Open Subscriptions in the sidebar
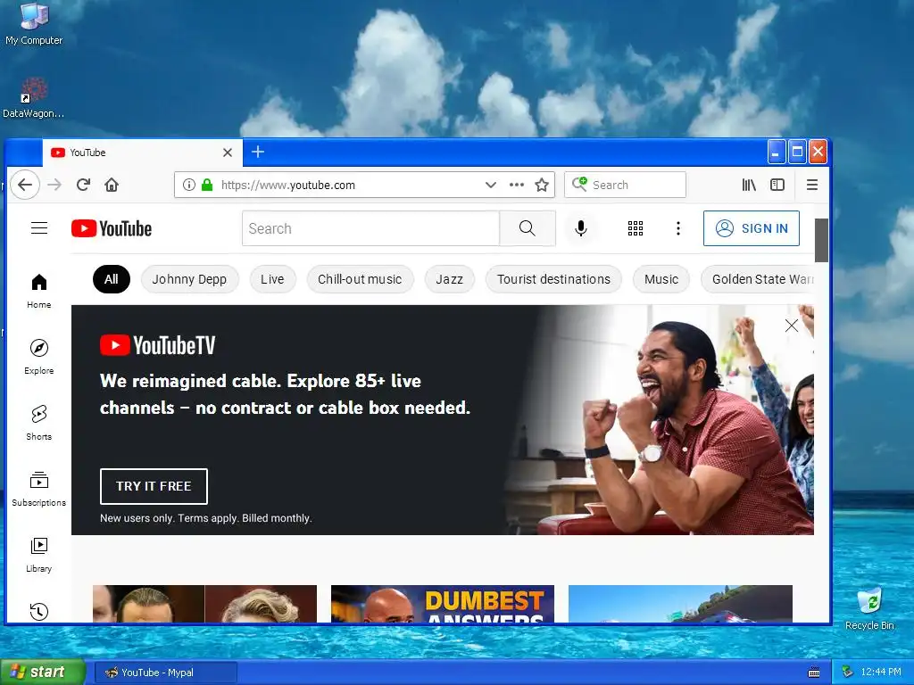914x685 pixels. click(x=39, y=489)
